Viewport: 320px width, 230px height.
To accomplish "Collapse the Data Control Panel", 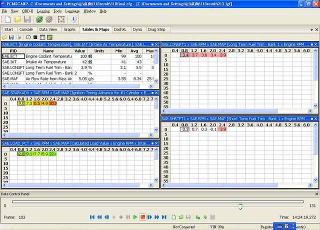I will 315,193.
